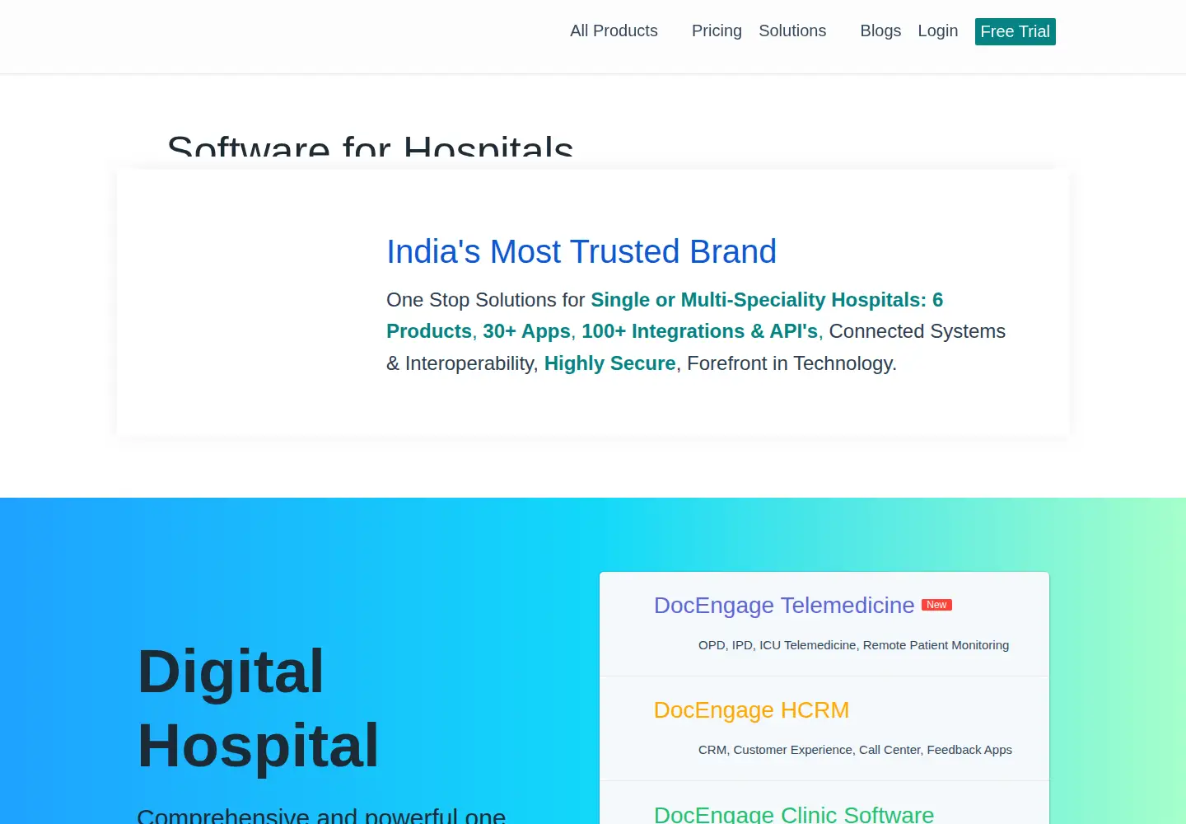Open the Login page
The image size is (1186, 824).
[937, 31]
